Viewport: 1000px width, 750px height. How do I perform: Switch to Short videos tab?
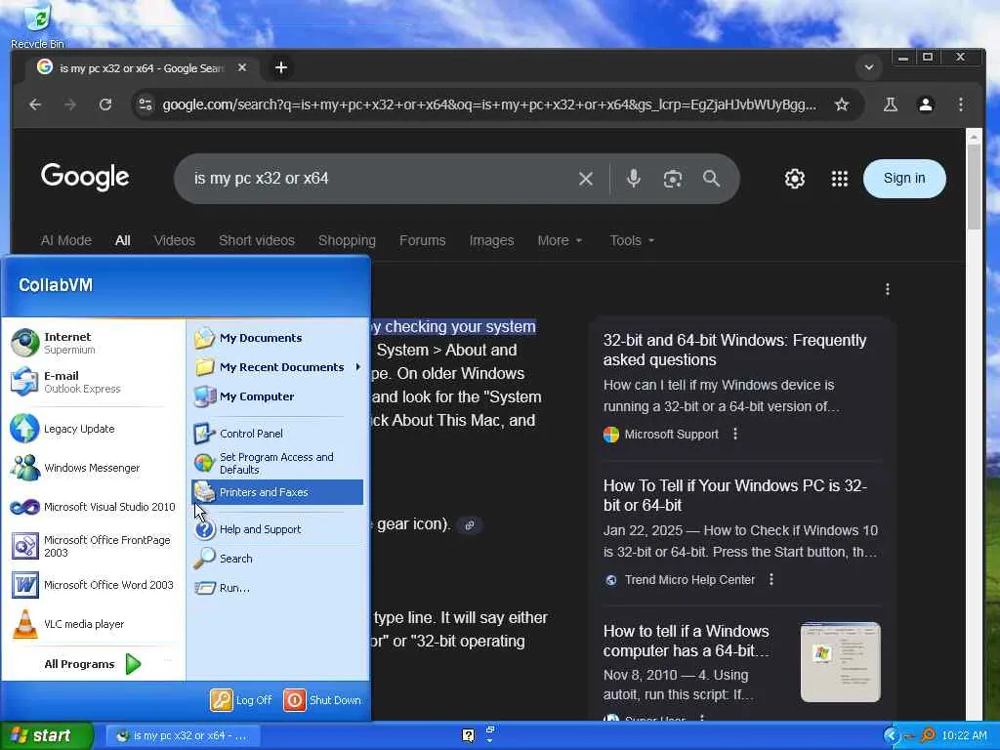tap(257, 240)
